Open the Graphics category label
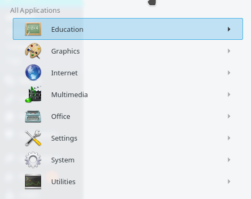251x199 pixels. click(66, 51)
